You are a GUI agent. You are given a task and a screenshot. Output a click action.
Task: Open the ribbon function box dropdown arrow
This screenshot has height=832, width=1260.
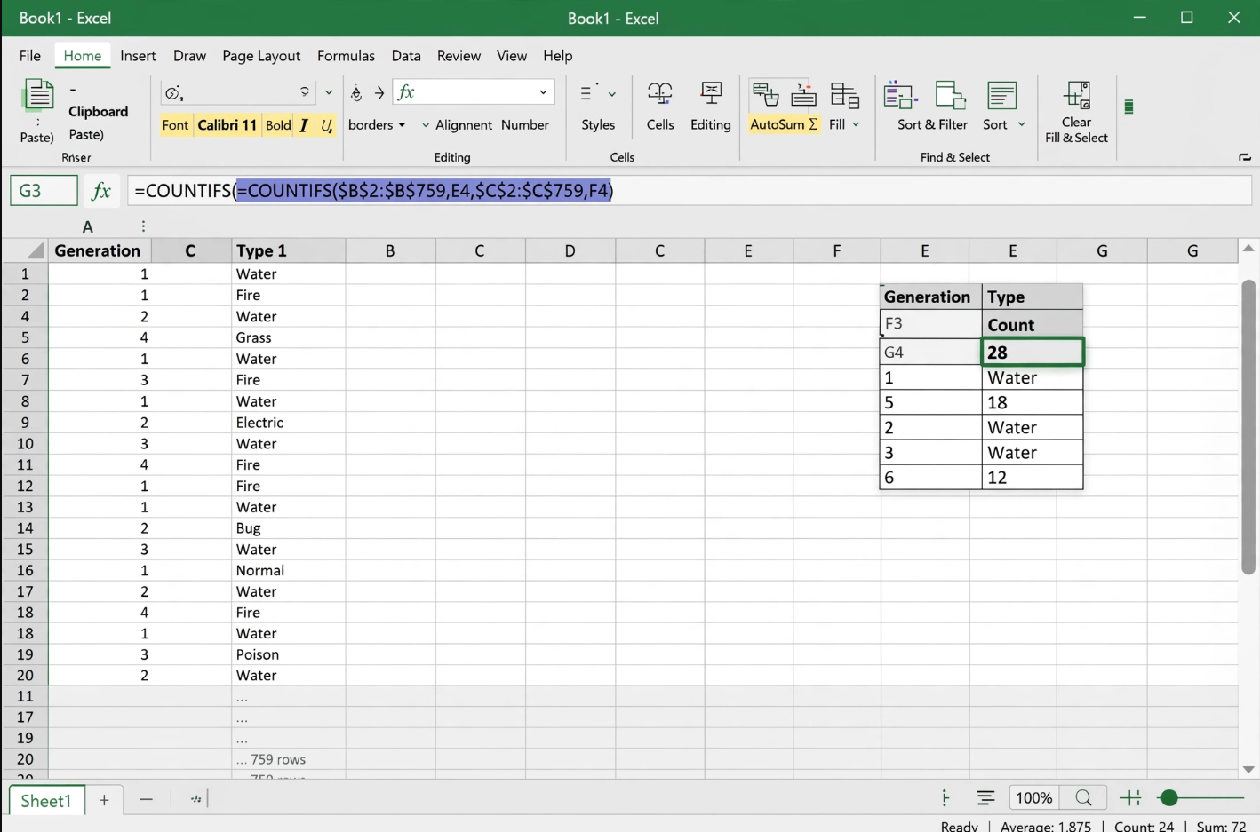tap(543, 92)
